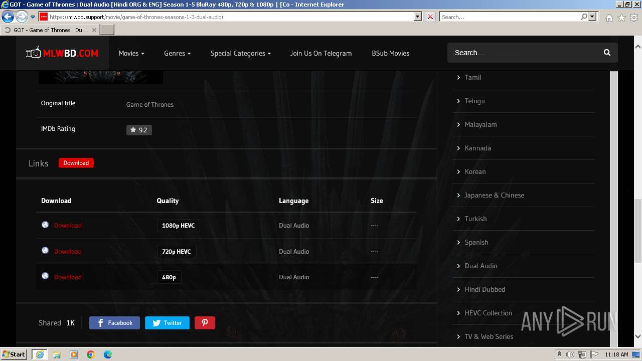
Task: Open the Tamil category
Action: [472, 77]
